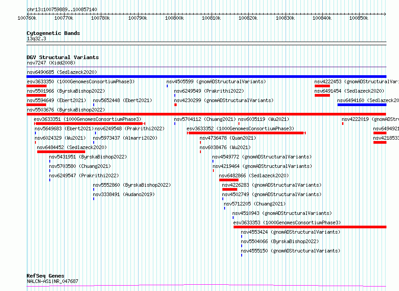399x291 pixels.
Task: Click nsv5501966 (ByrskaBishop2022) variant
Action: pyautogui.click(x=66, y=91)
